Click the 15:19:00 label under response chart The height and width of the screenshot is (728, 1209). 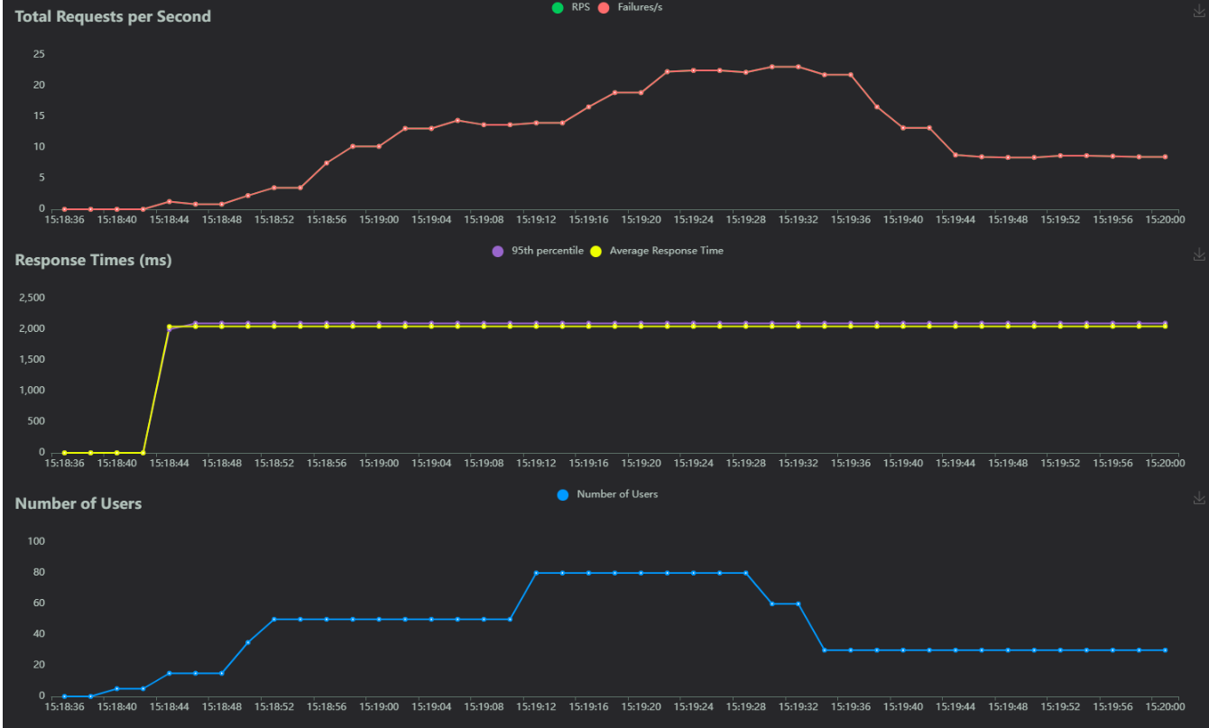tap(379, 462)
